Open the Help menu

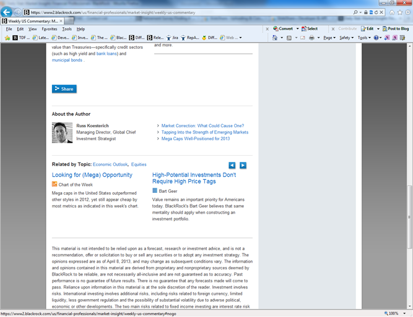(x=80, y=29)
